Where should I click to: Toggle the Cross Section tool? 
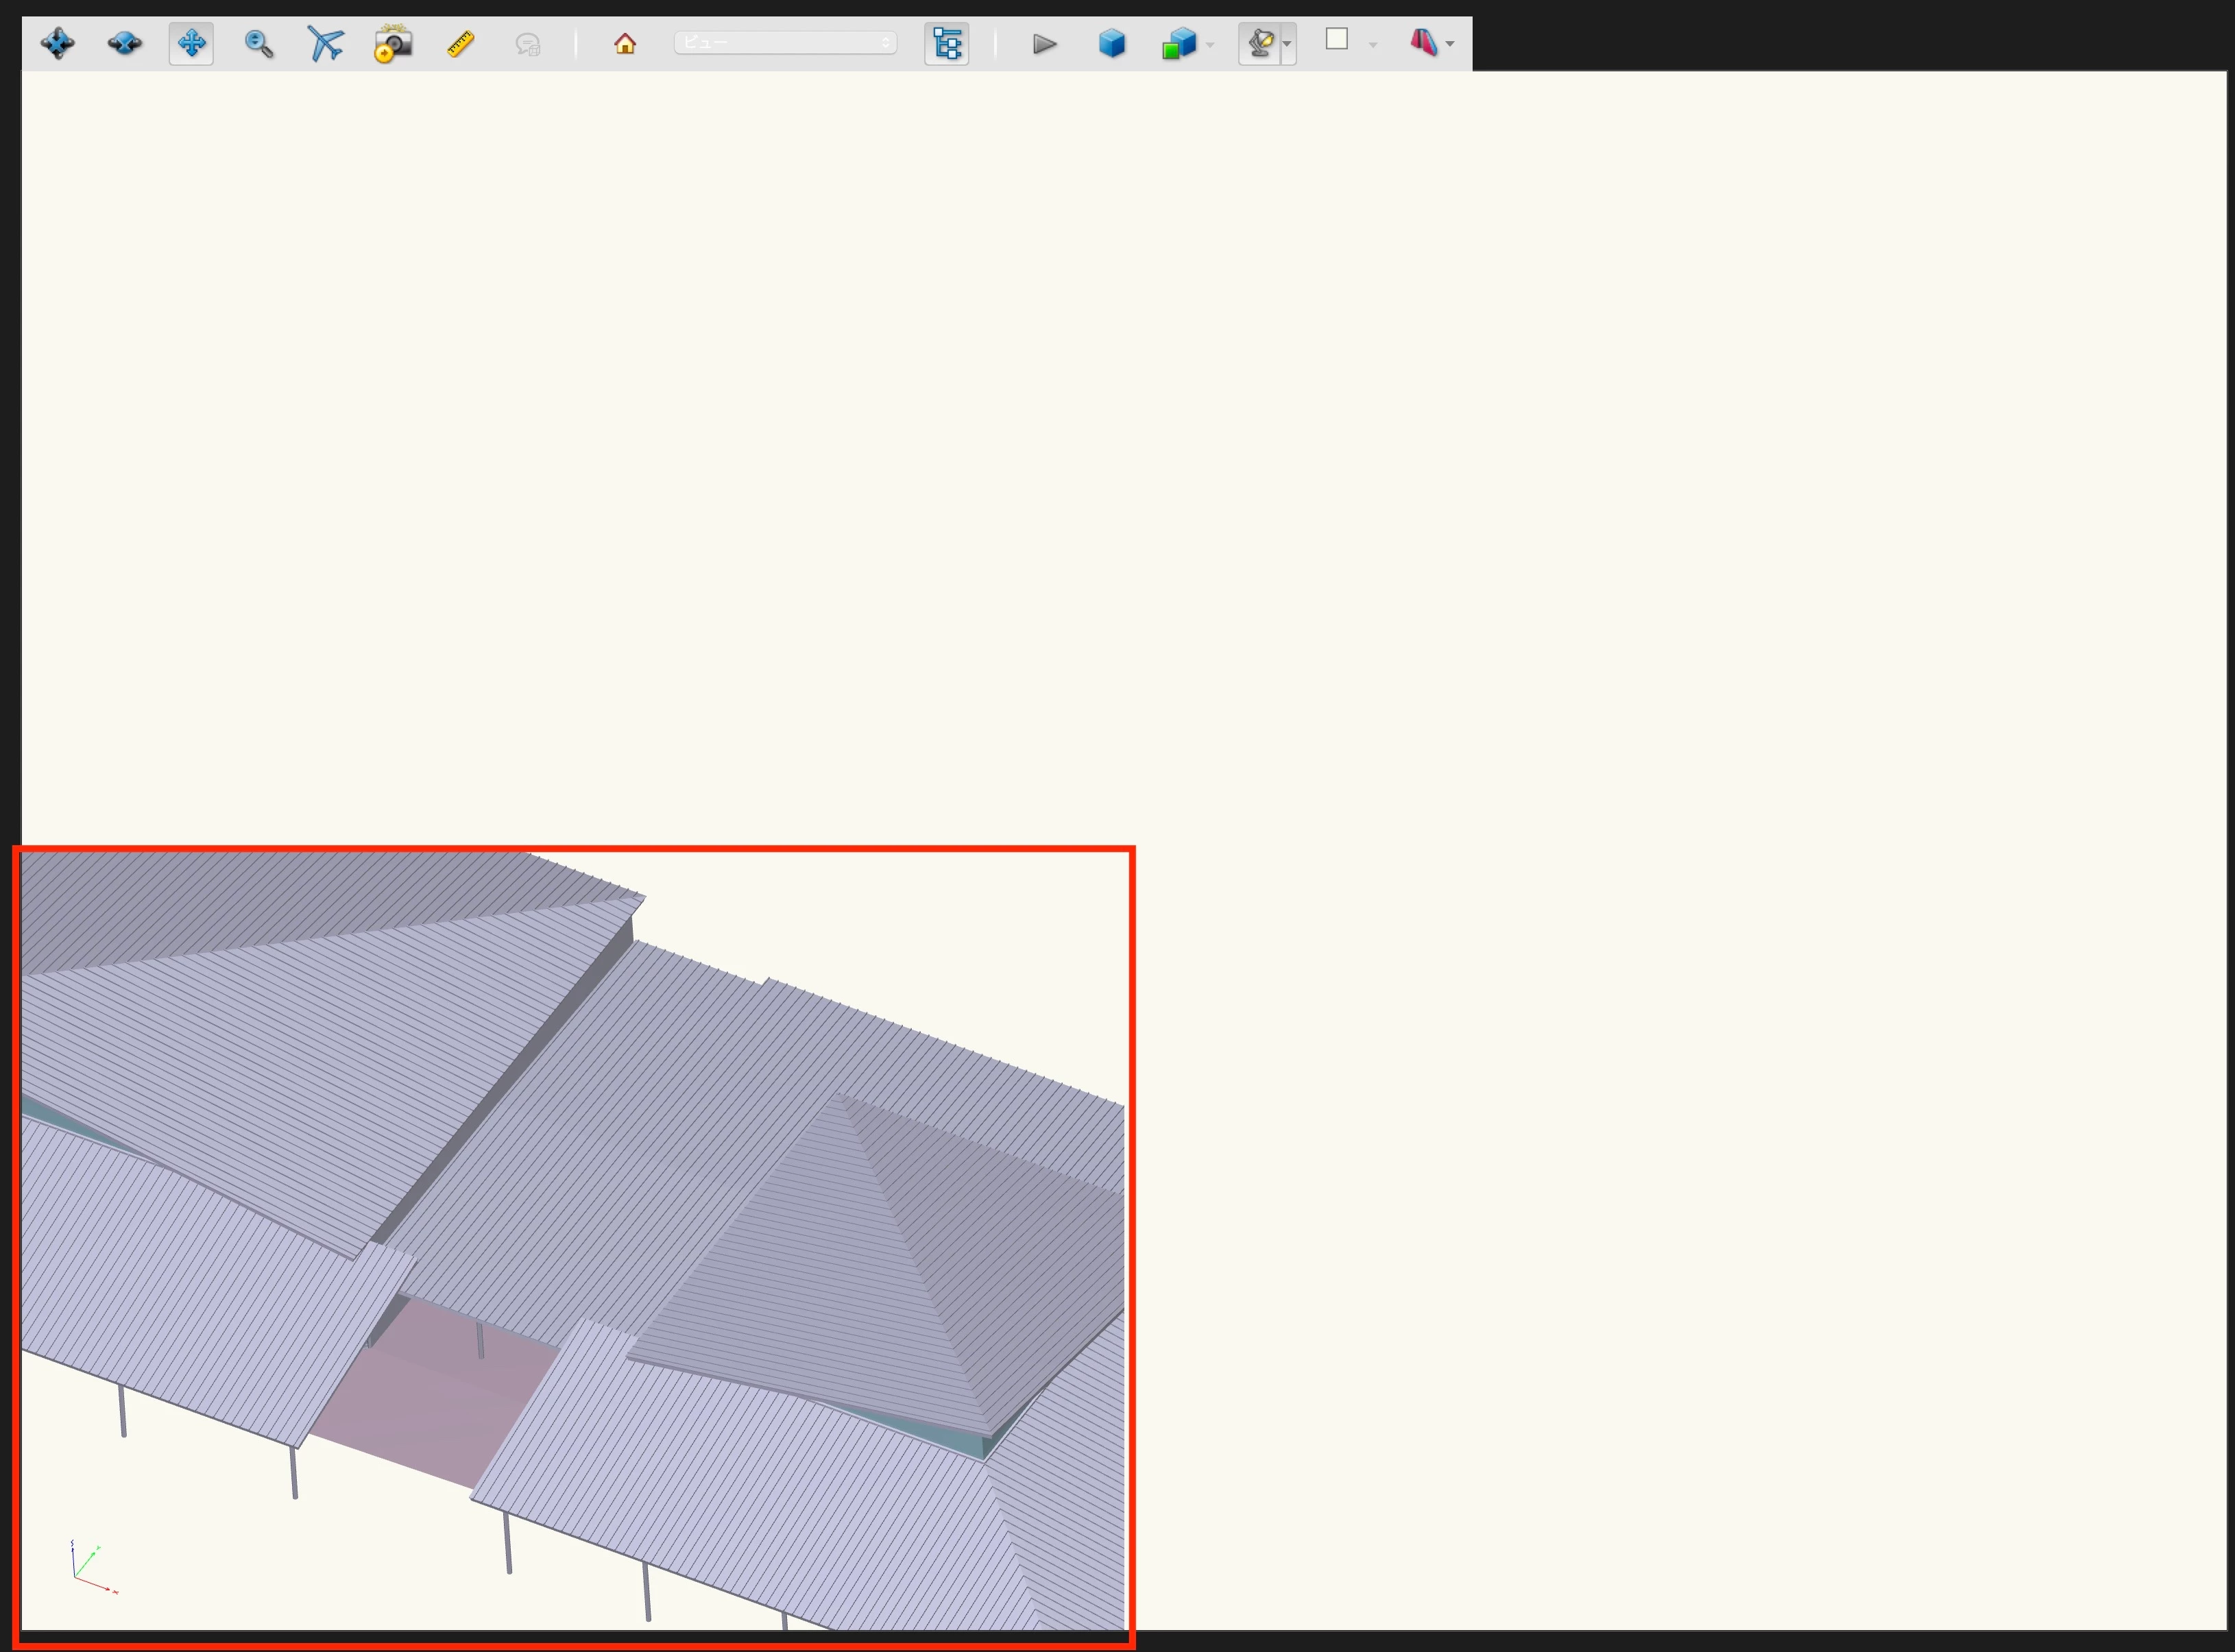click(1422, 42)
